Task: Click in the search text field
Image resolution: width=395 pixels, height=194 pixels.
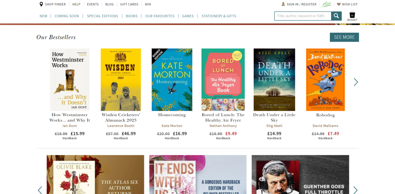Action: pyautogui.click(x=302, y=16)
